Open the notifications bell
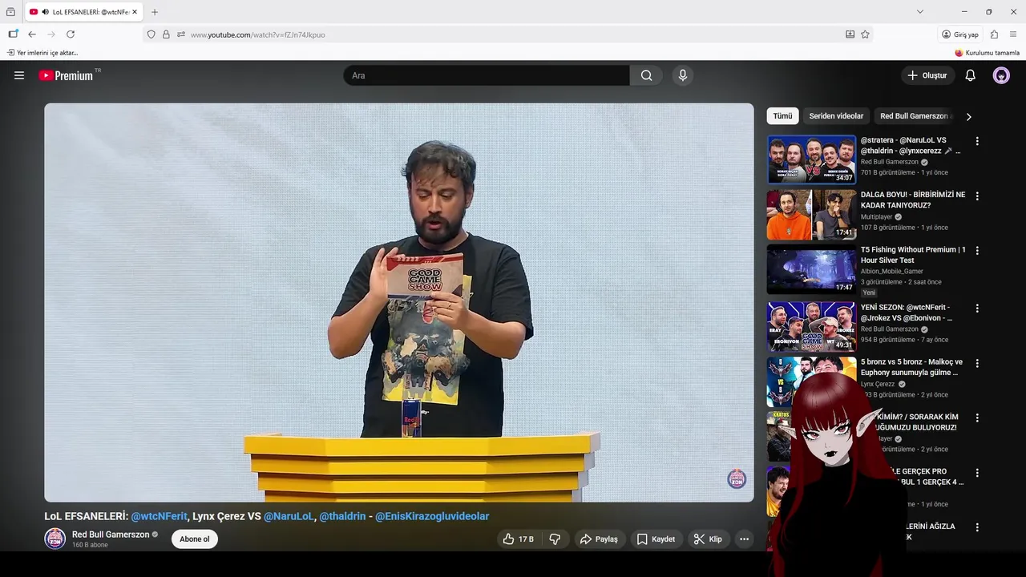Image resolution: width=1026 pixels, height=577 pixels. click(970, 75)
